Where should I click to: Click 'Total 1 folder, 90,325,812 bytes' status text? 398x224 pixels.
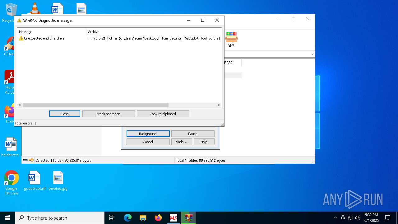click(x=201, y=161)
